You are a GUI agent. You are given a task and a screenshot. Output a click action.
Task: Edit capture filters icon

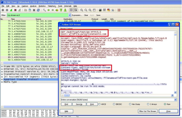100,10
